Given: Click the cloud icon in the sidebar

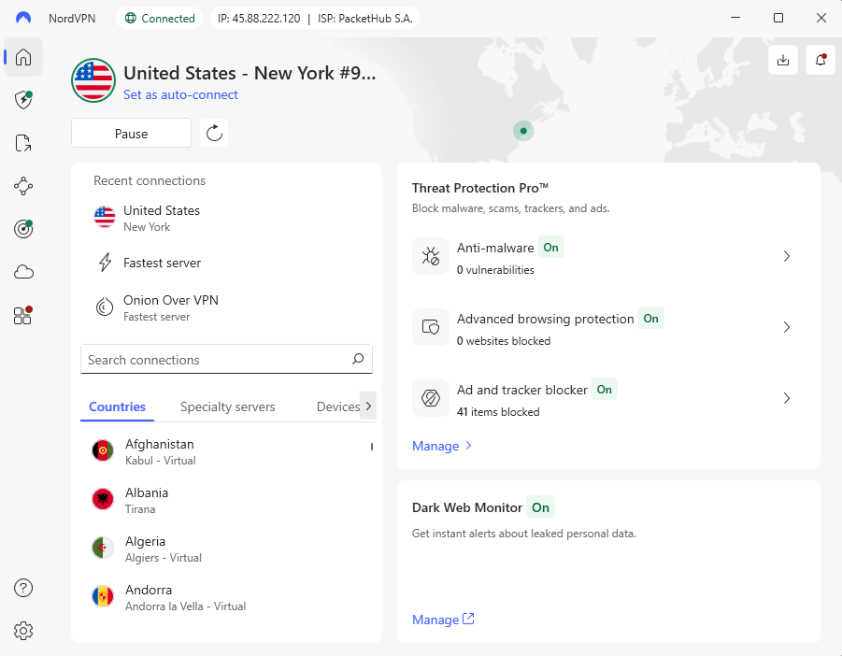Looking at the screenshot, I should 22,271.
